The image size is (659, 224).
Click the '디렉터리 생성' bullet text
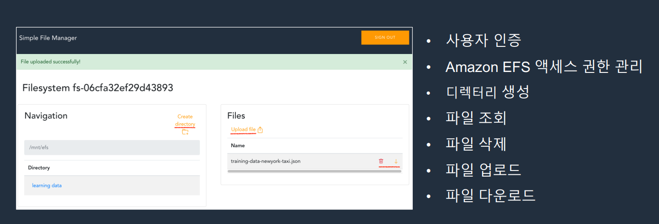tap(488, 92)
